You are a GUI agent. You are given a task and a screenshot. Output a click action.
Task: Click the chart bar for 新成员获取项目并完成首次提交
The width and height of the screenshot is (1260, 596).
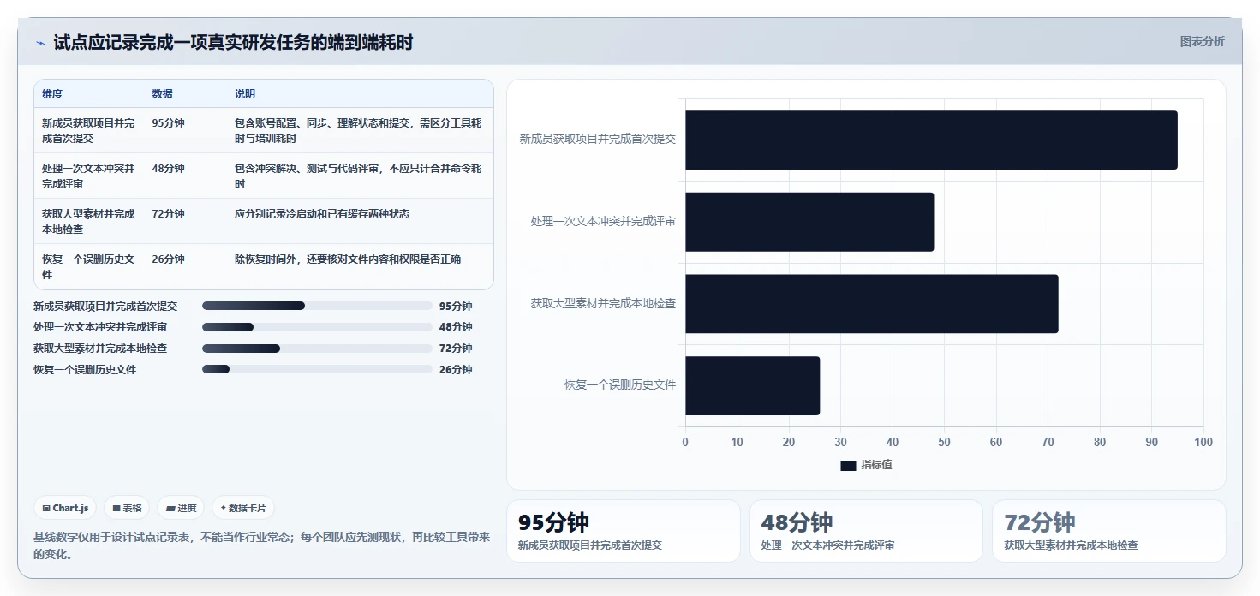tap(931, 140)
